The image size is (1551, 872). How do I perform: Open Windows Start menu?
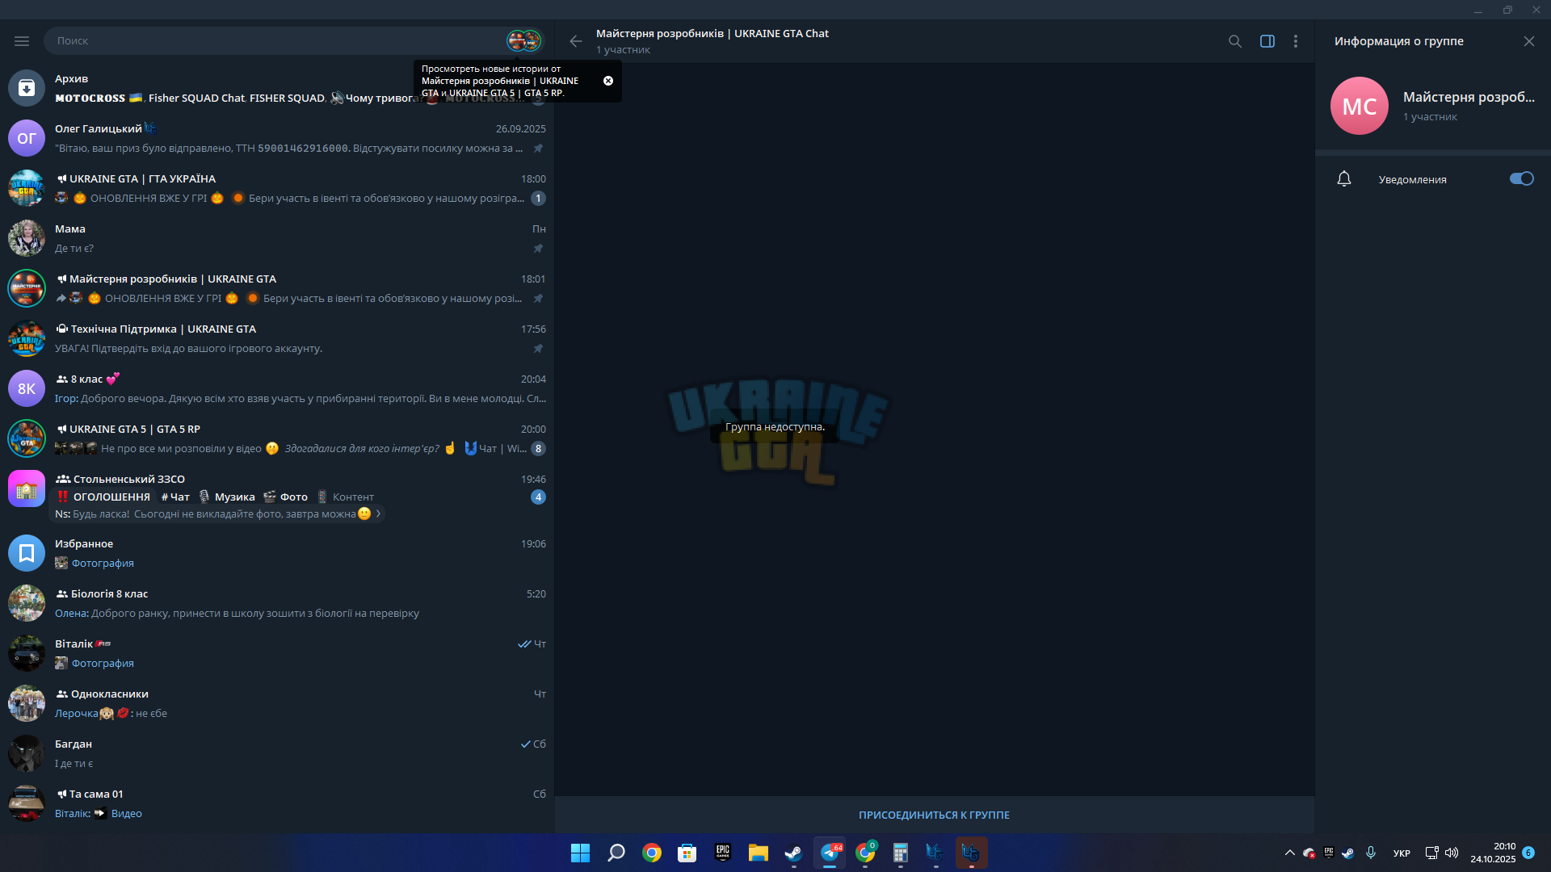click(580, 853)
